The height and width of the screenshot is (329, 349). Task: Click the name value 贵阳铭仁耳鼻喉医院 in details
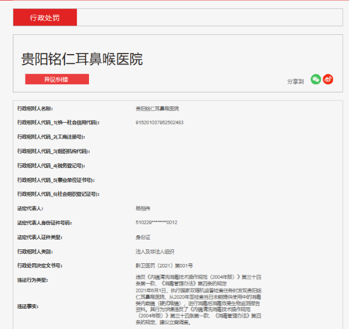pyautogui.click(x=157, y=109)
